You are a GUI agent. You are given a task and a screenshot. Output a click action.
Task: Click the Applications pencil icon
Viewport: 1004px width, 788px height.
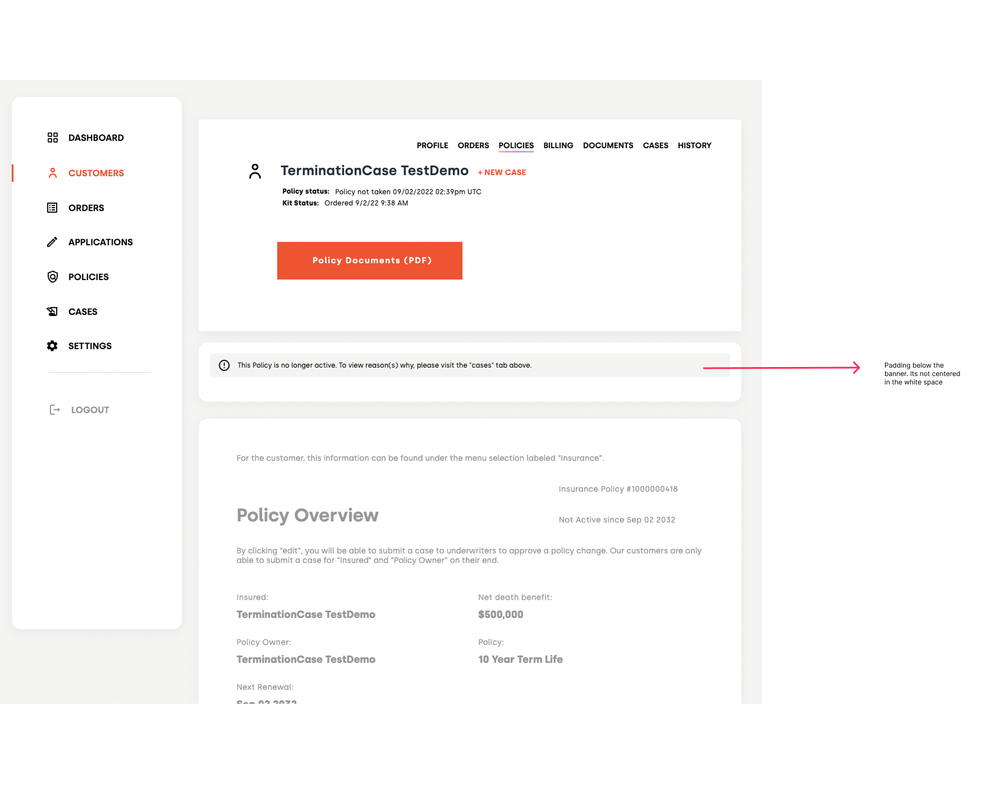point(52,242)
